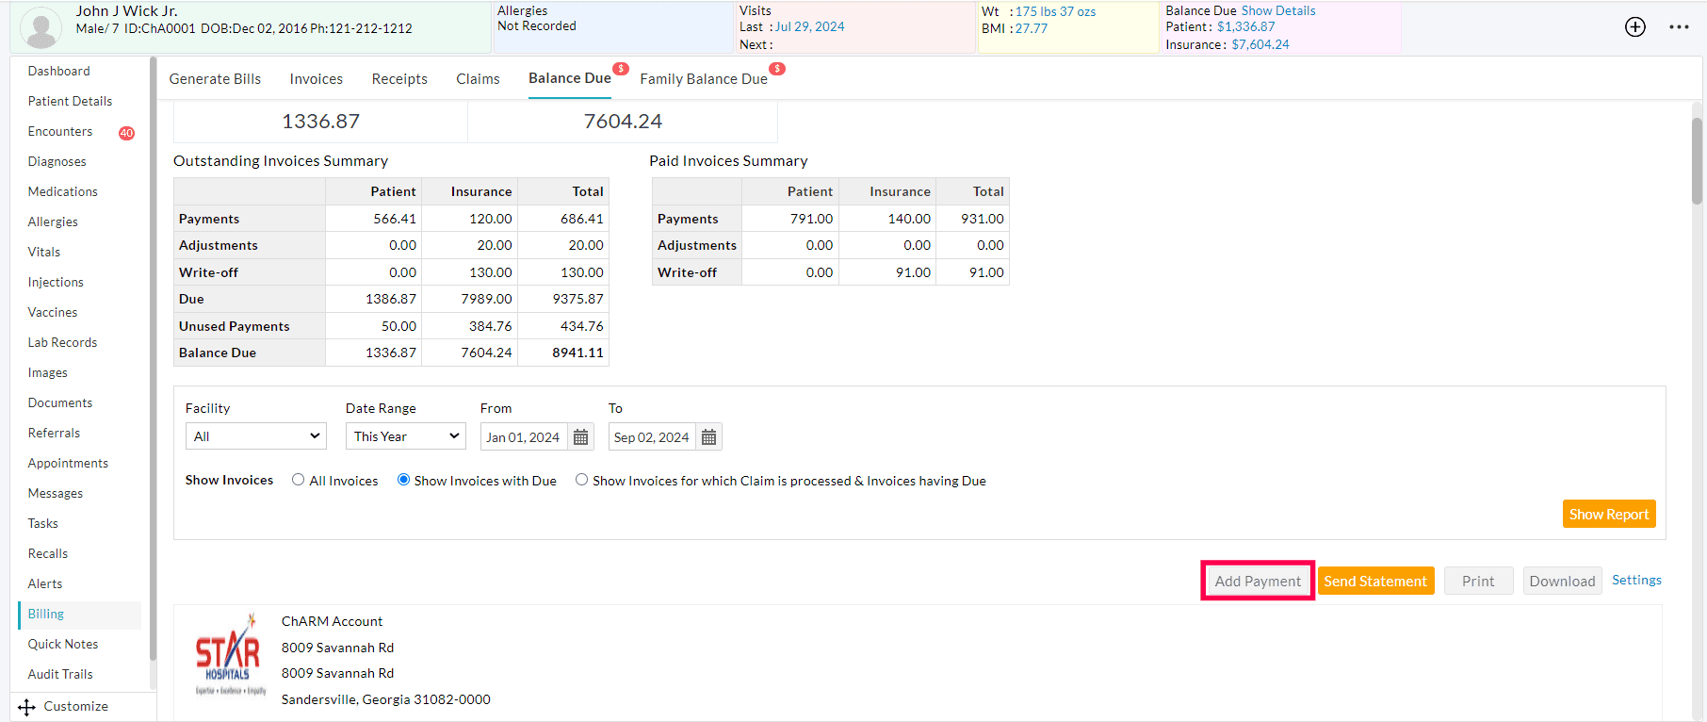
Task: Click the Star Hospitals logo
Action: point(228,654)
